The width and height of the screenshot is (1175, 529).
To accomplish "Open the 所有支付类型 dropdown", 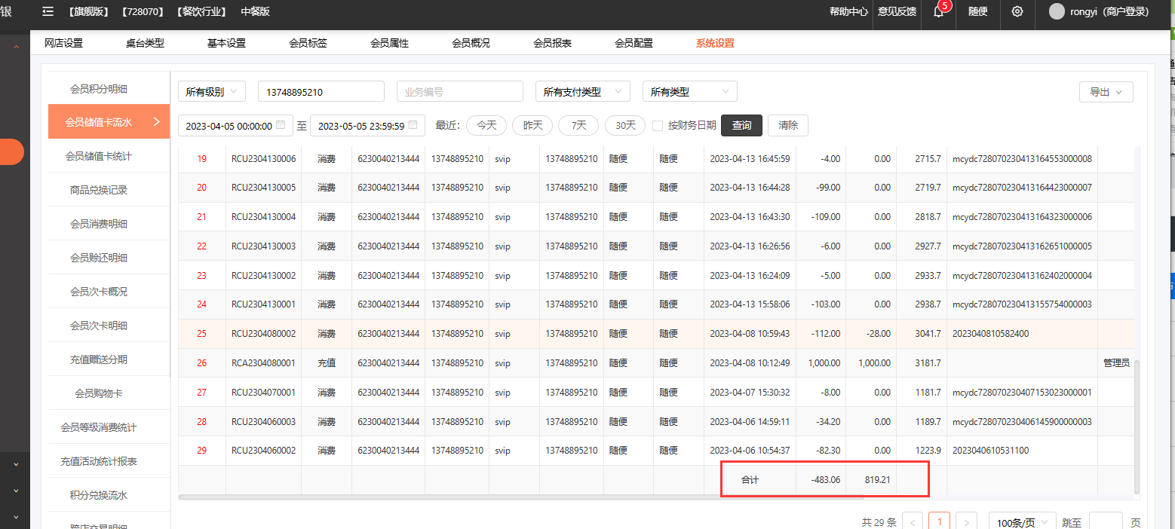I will [x=582, y=92].
